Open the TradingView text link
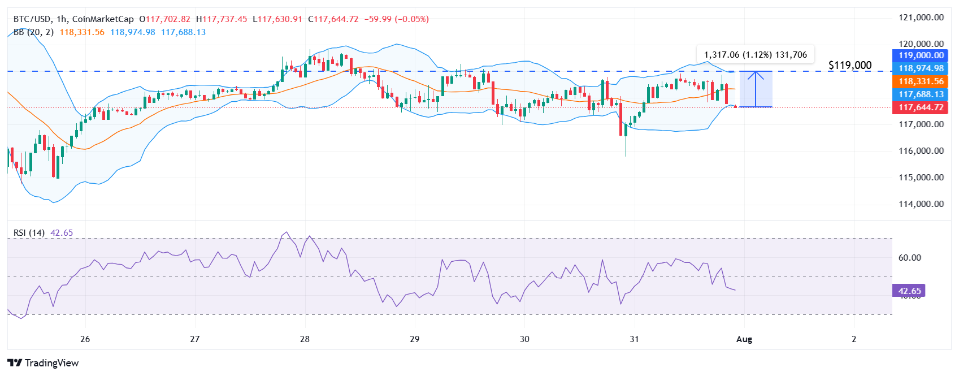 coord(51,363)
